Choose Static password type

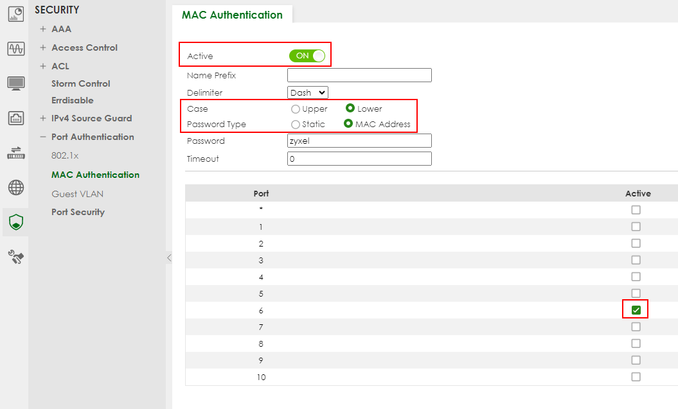(x=296, y=125)
